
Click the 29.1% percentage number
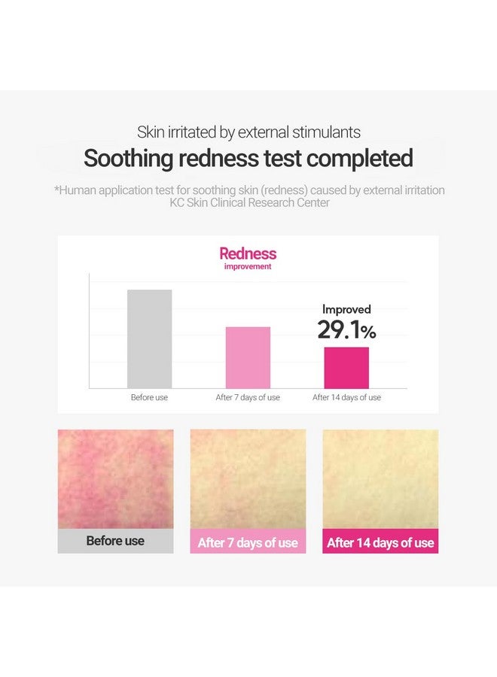click(x=346, y=330)
